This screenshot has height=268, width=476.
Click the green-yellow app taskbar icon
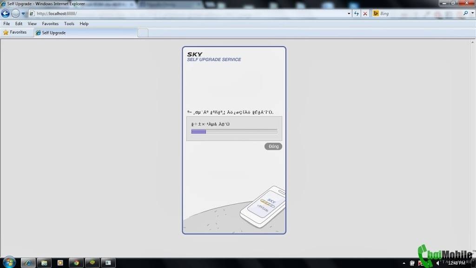point(93,263)
